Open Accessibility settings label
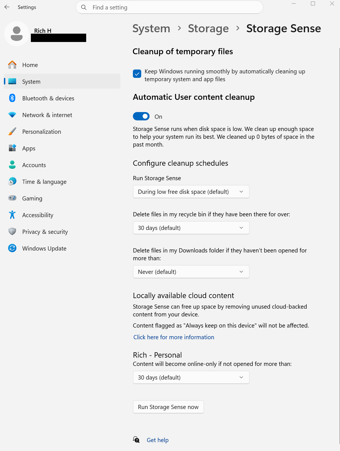 tap(38, 215)
